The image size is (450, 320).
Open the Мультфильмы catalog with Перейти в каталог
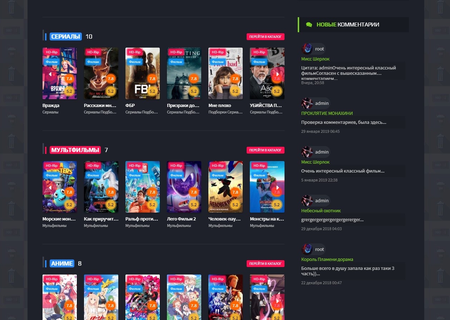click(265, 150)
